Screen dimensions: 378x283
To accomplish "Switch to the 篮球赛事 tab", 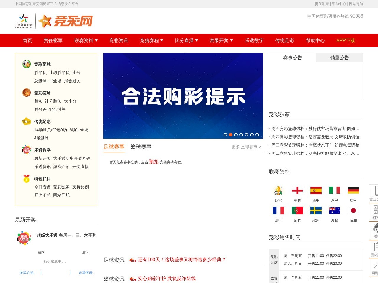I will (141, 147).
